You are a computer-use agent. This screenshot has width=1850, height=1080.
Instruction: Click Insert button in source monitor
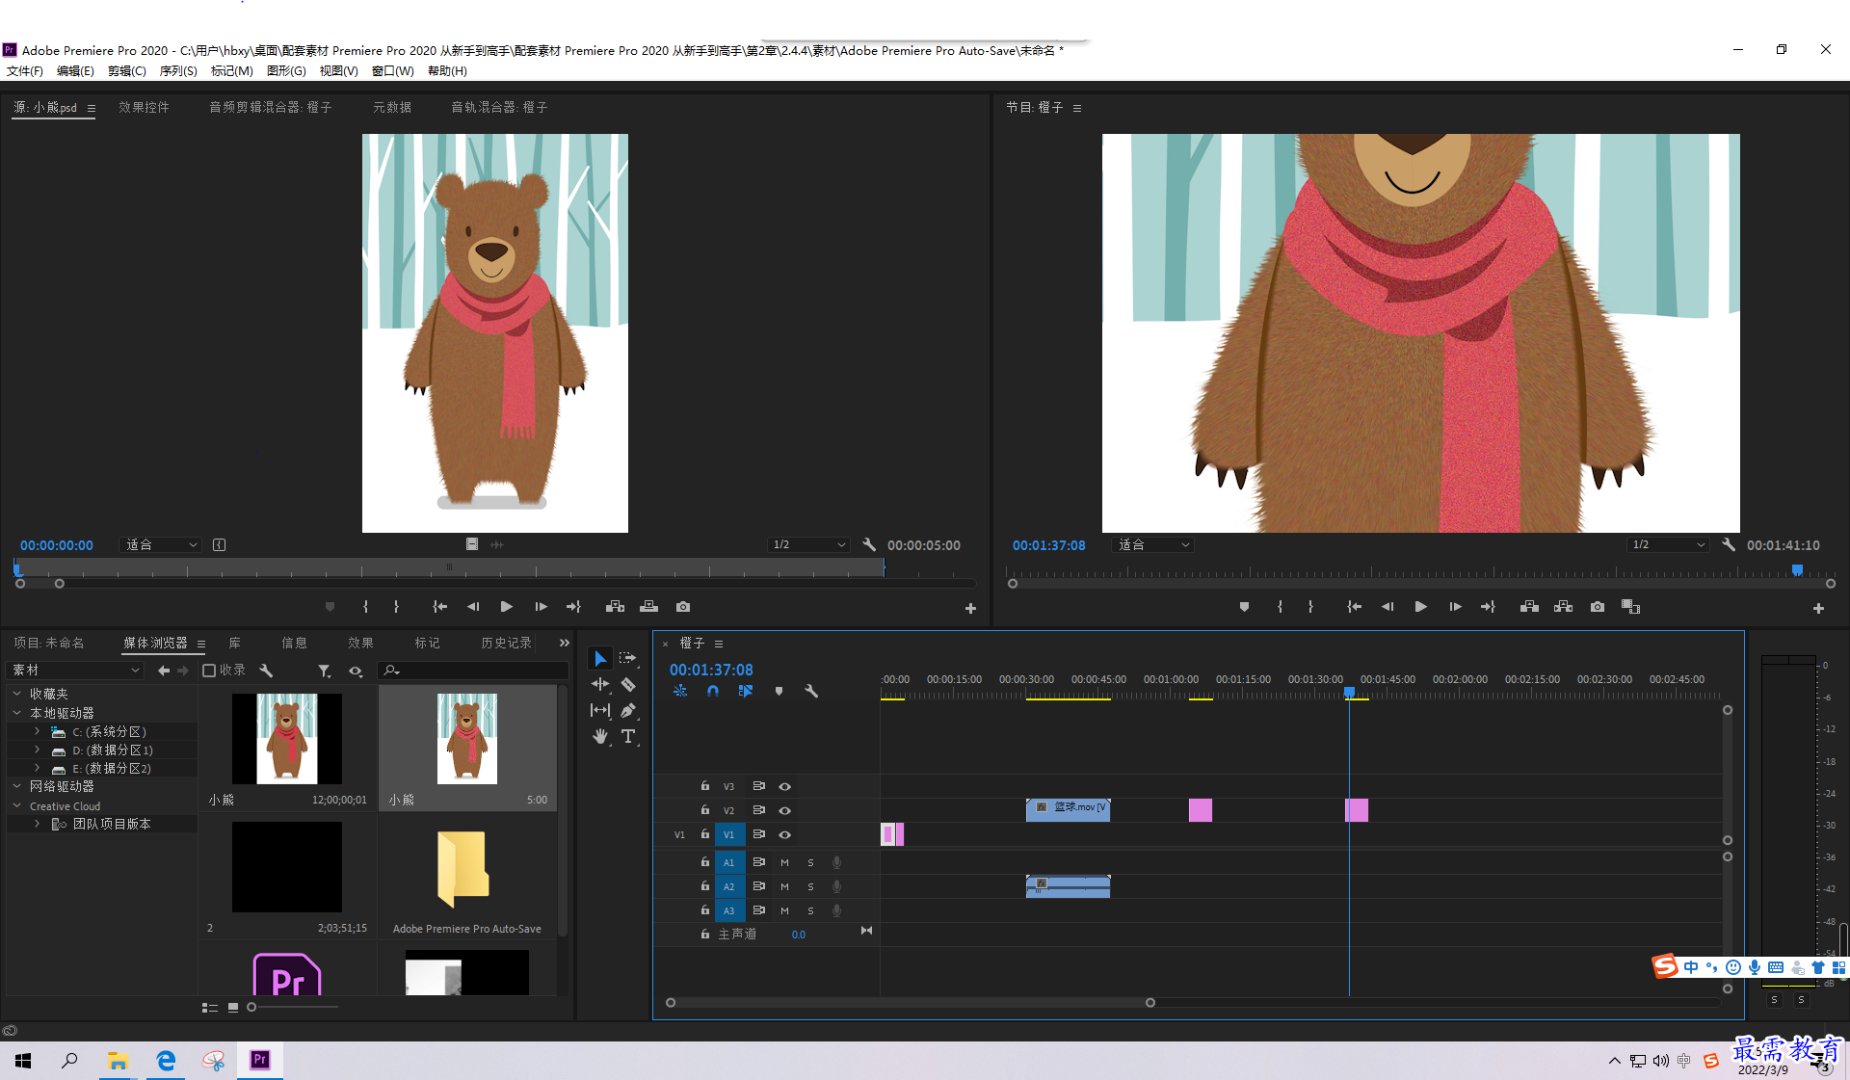click(x=615, y=607)
